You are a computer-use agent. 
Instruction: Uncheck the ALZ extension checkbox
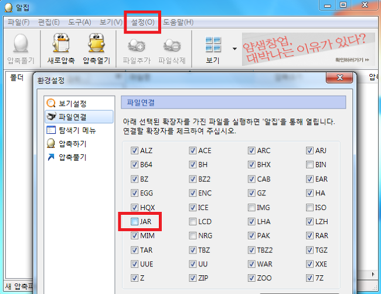coord(134,151)
